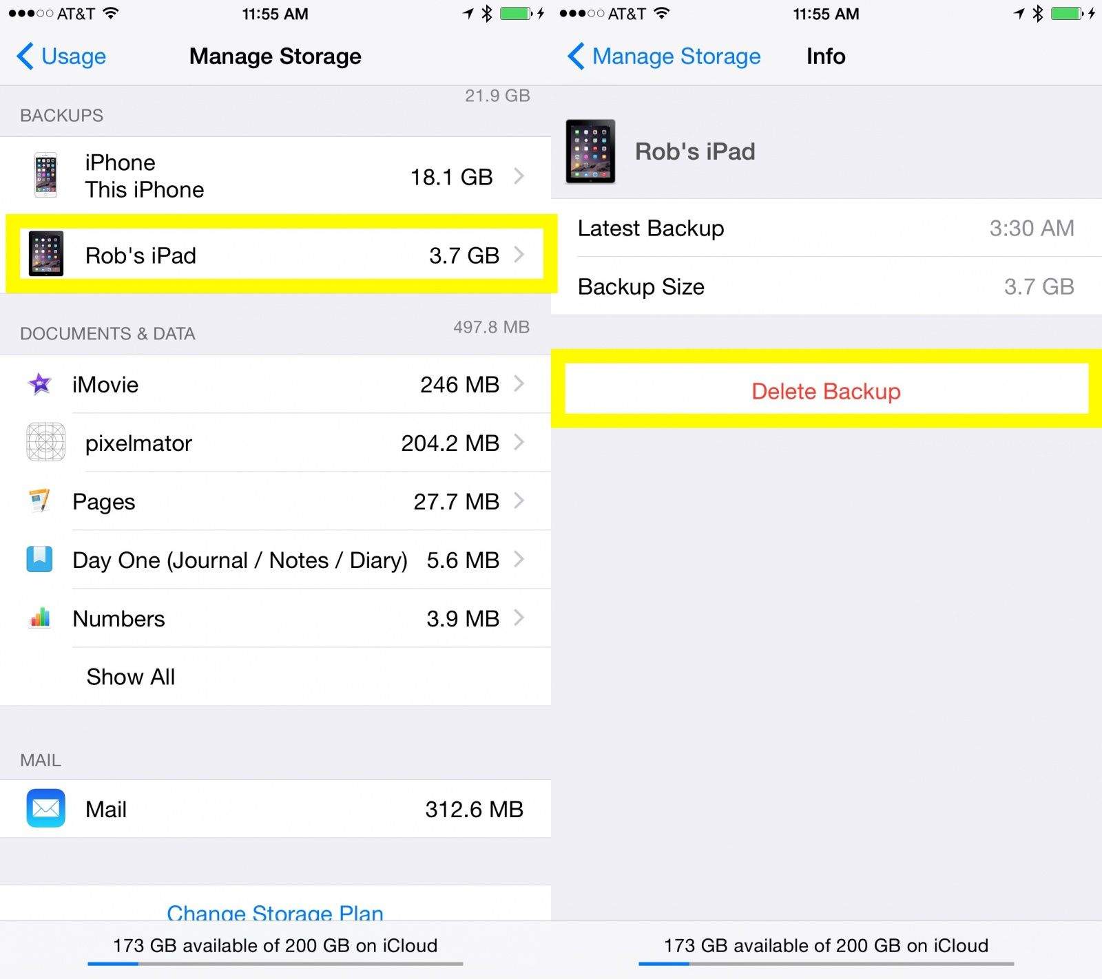Tap Bluetooth icon in left status bar
The height and width of the screenshot is (979, 1102).
coord(487,13)
